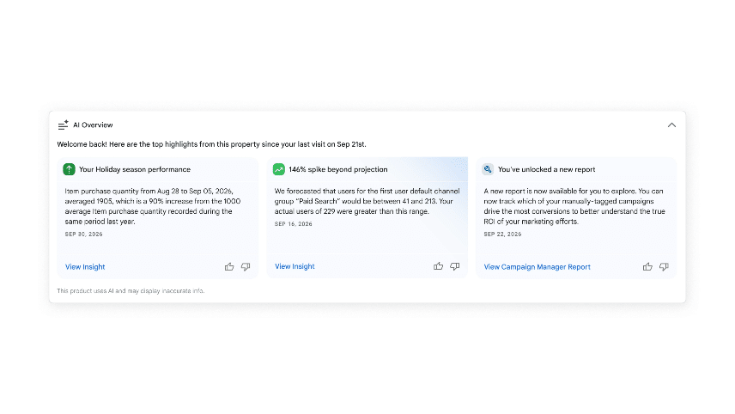Screen dimensions: 735x414
Task: Click the Paid Search forecast description text
Action: [367, 201]
